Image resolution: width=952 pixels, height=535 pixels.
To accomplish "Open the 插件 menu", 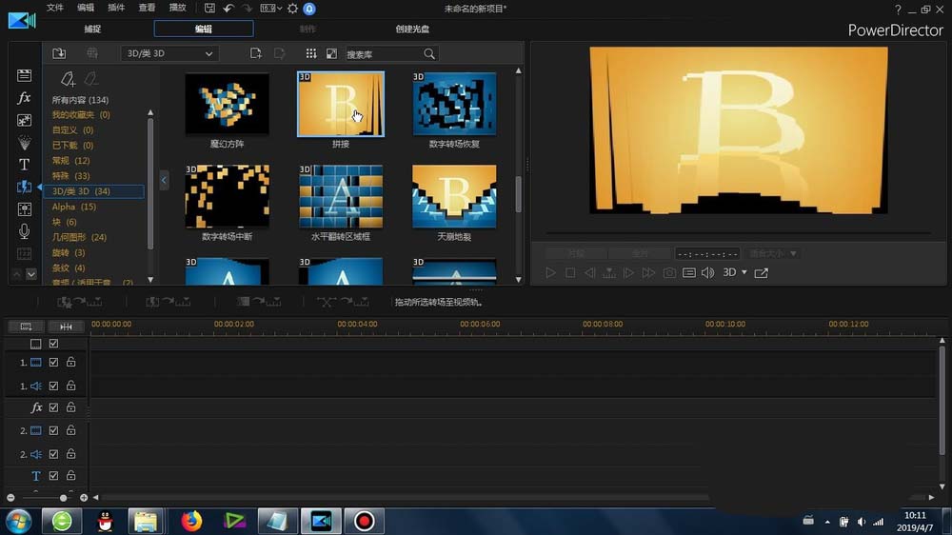I will (116, 8).
